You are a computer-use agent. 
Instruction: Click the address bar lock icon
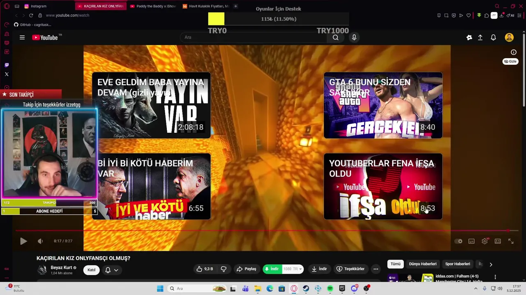pos(40,15)
